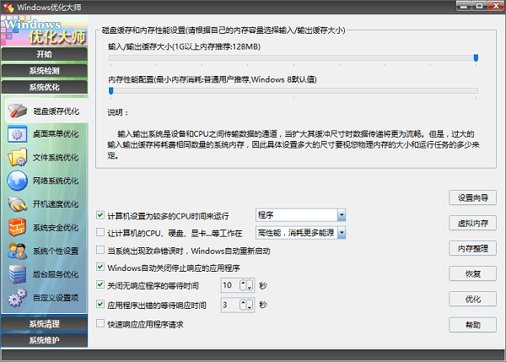
Task: Click the 文件系统优化 folder icon
Action: tap(18, 157)
